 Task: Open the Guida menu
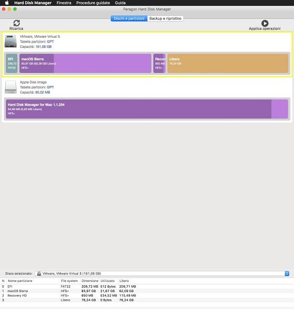[120, 3]
